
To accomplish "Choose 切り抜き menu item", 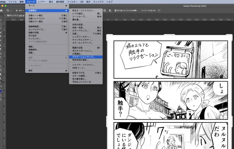I will click(x=47, y=36).
